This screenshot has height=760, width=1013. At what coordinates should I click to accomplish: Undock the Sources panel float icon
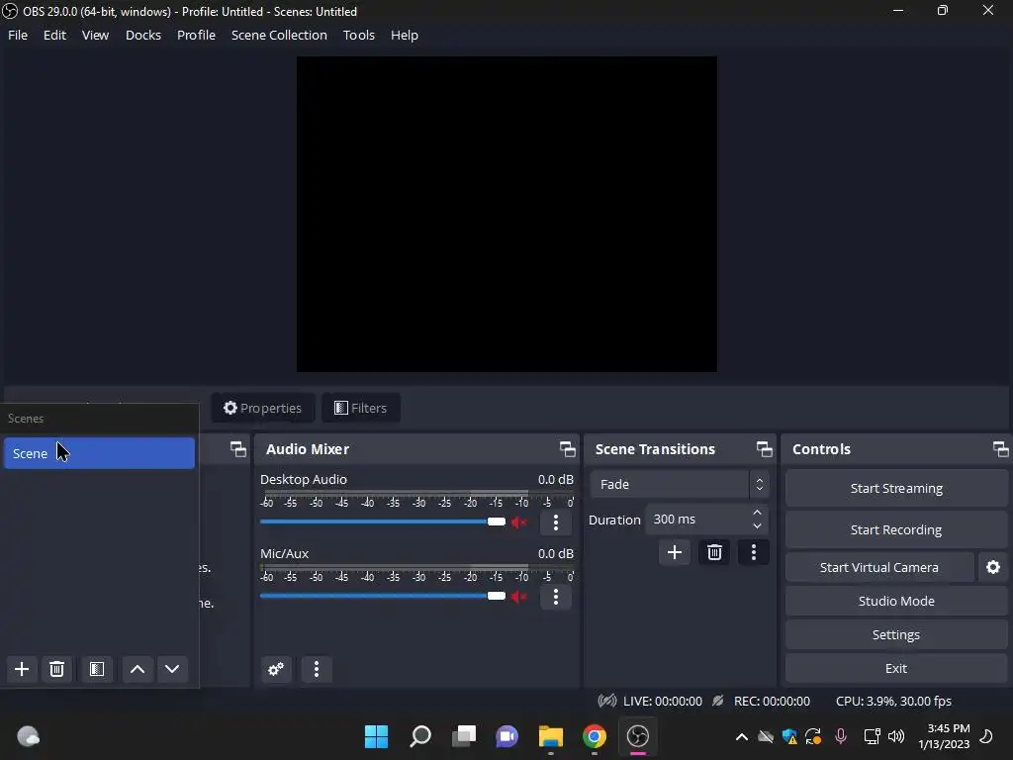(237, 449)
